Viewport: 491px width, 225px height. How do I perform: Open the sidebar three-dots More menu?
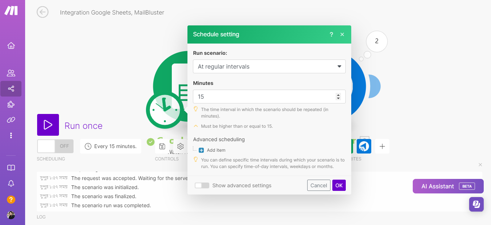[11, 135]
